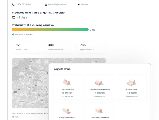159x120 pixels.
Task: Click the johnsmith@email.com address
Action: (58, 4)
